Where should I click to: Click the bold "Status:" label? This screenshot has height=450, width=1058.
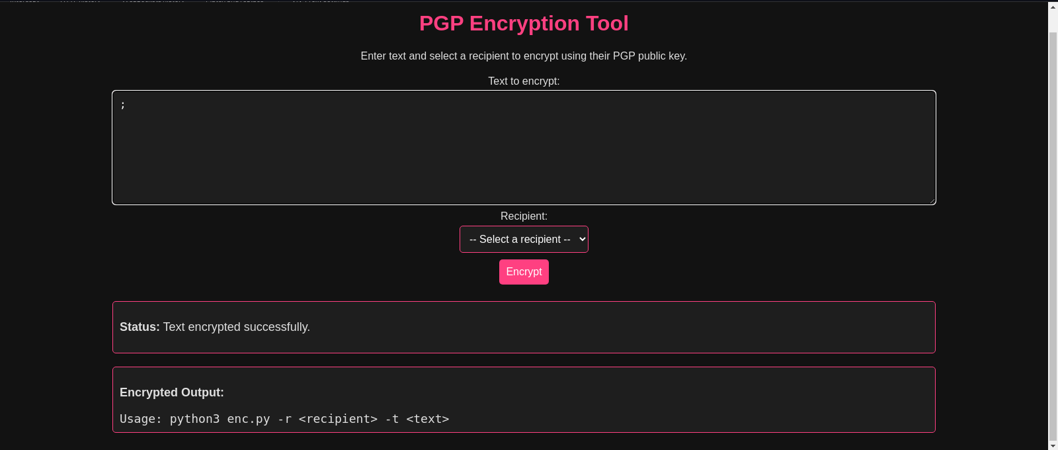pos(140,327)
